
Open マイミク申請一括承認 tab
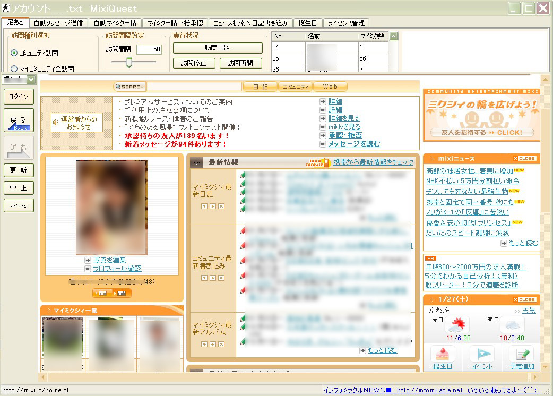click(175, 23)
